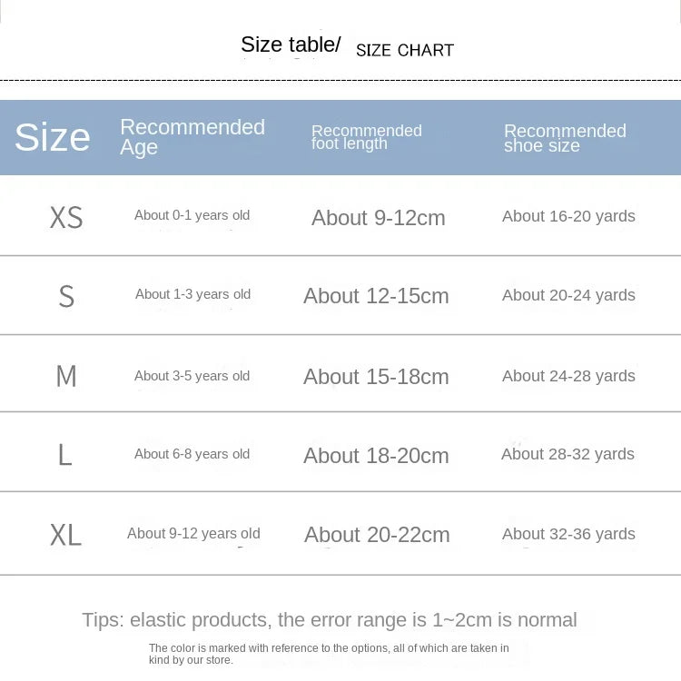Click the elastic products error range tip
The image size is (681, 681).
pos(330,620)
